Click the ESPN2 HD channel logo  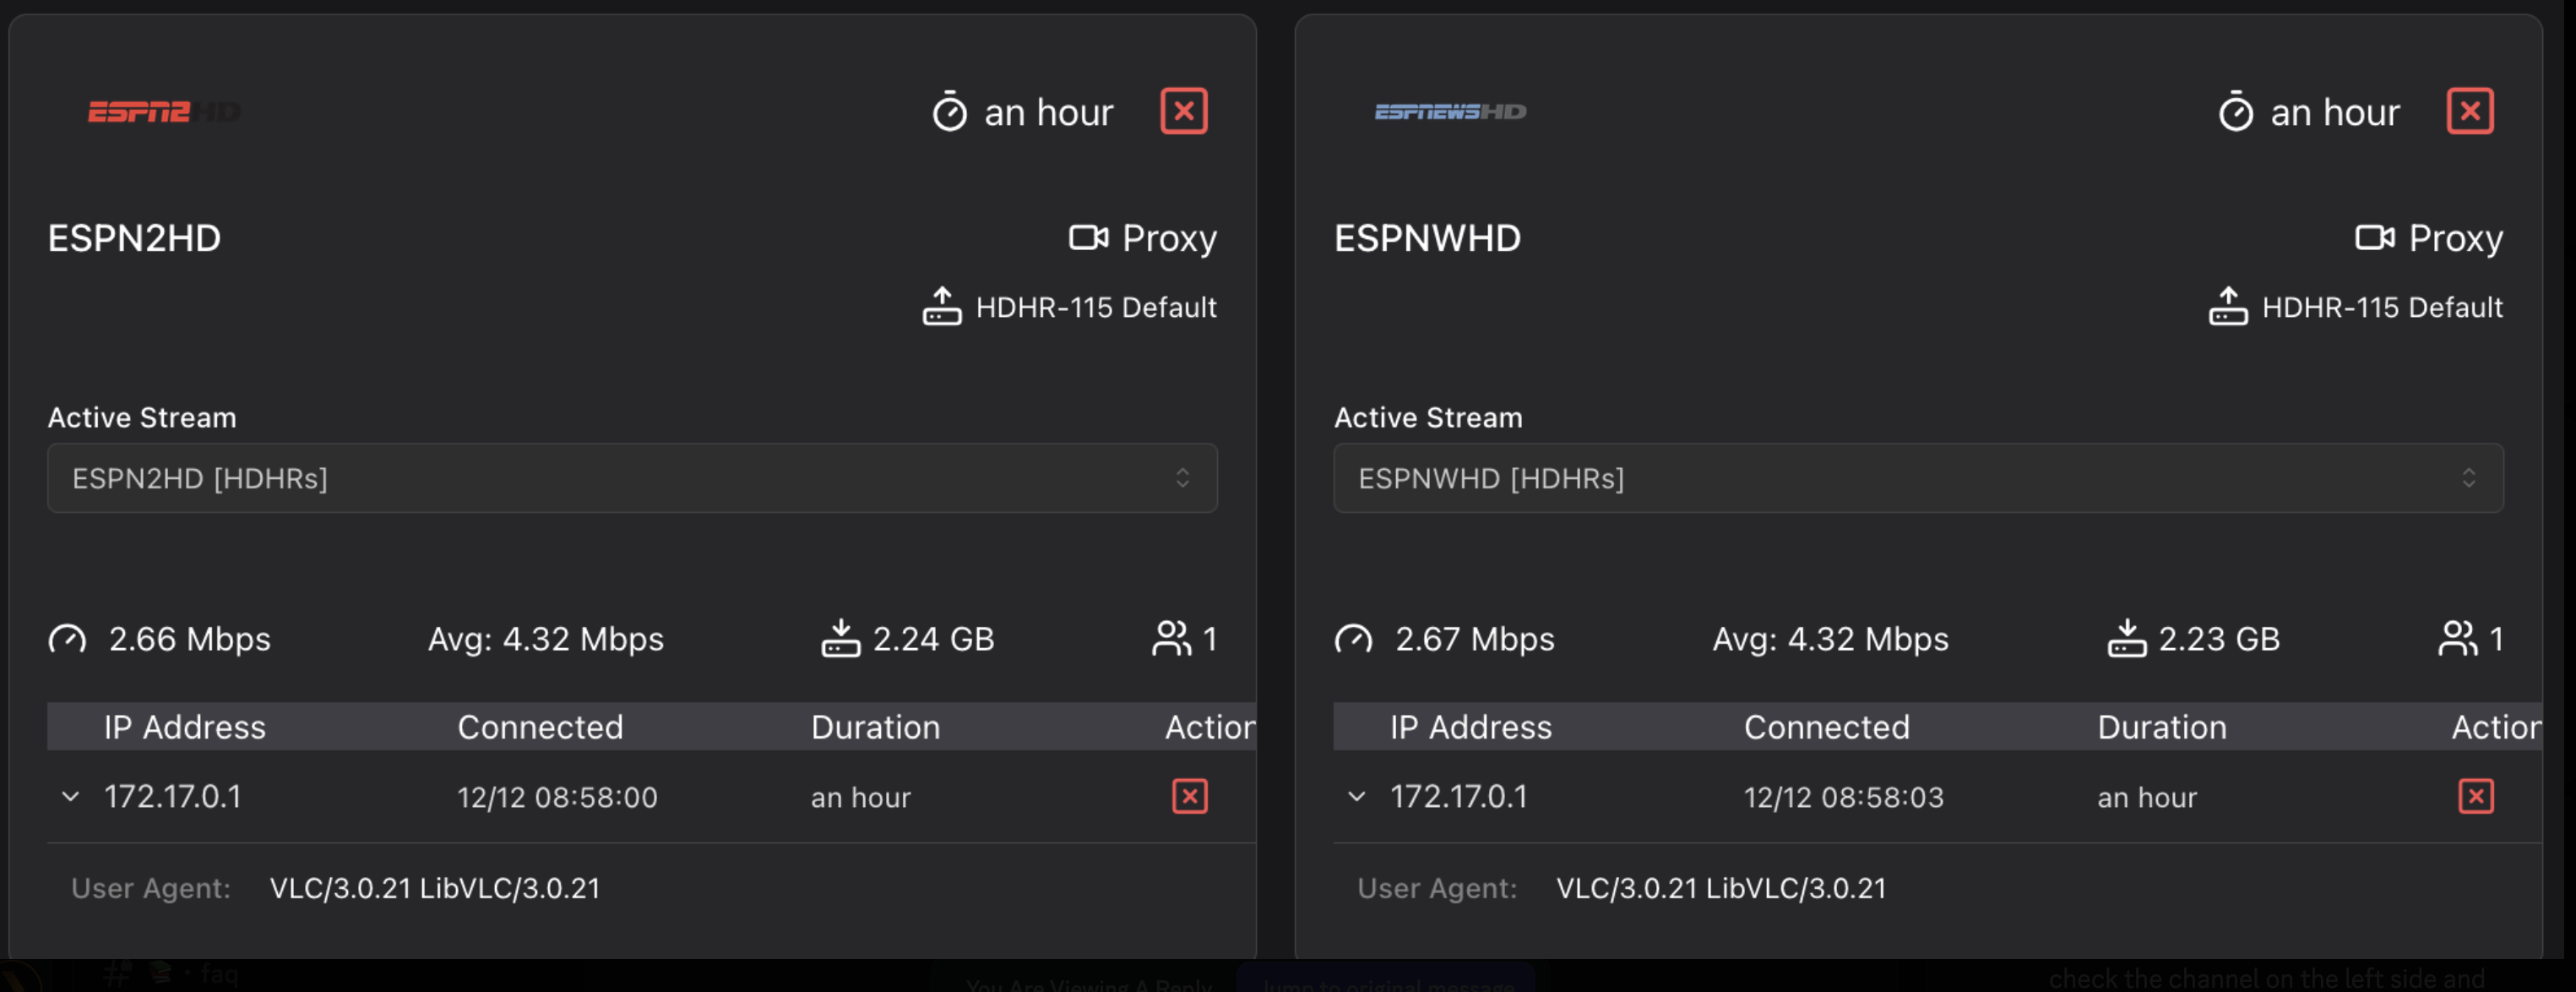pos(164,112)
